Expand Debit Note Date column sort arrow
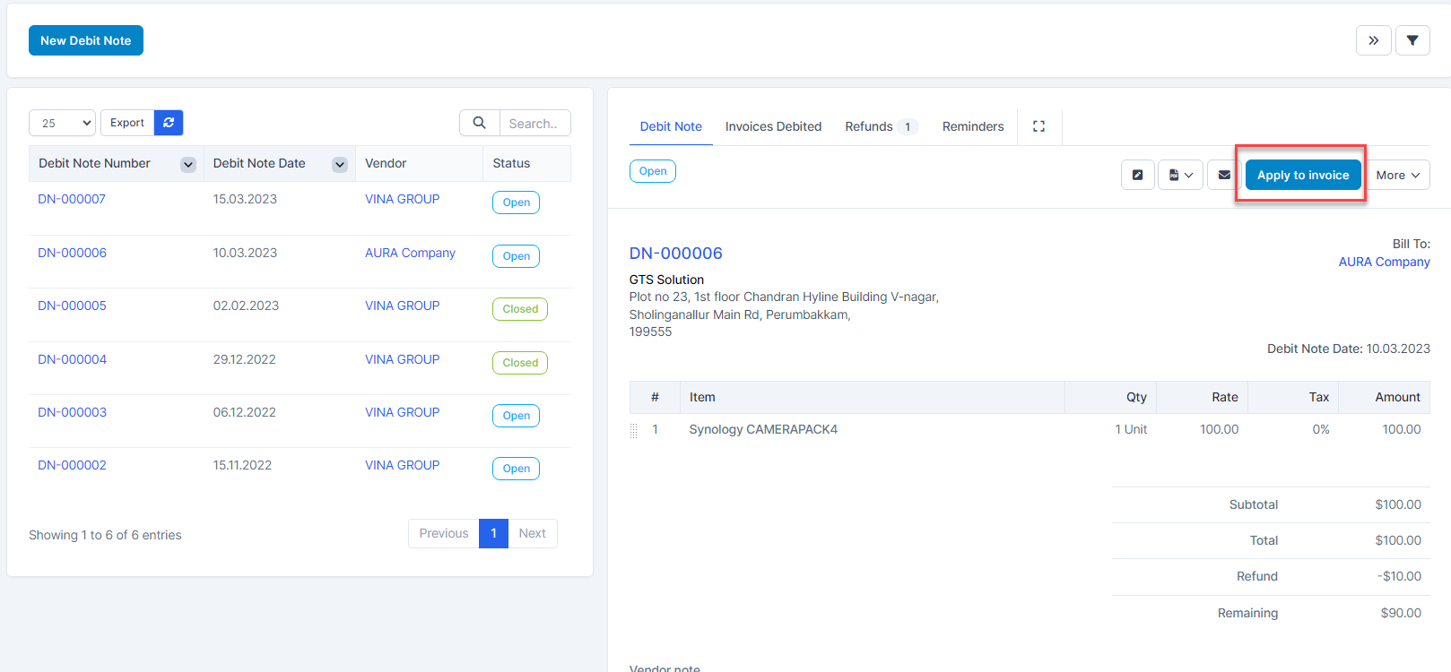This screenshot has height=672, width=1451. tap(340, 164)
